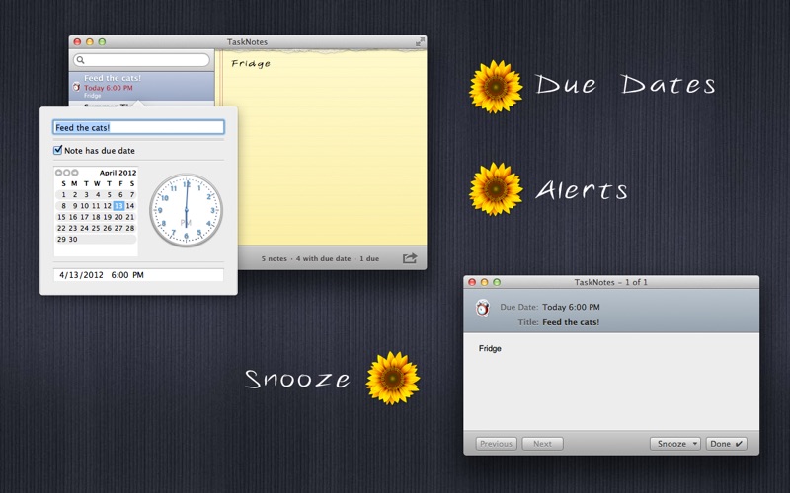Image resolution: width=790 pixels, height=493 pixels.
Task: Click the share icon in TaskNotes status bar
Action: (x=410, y=258)
